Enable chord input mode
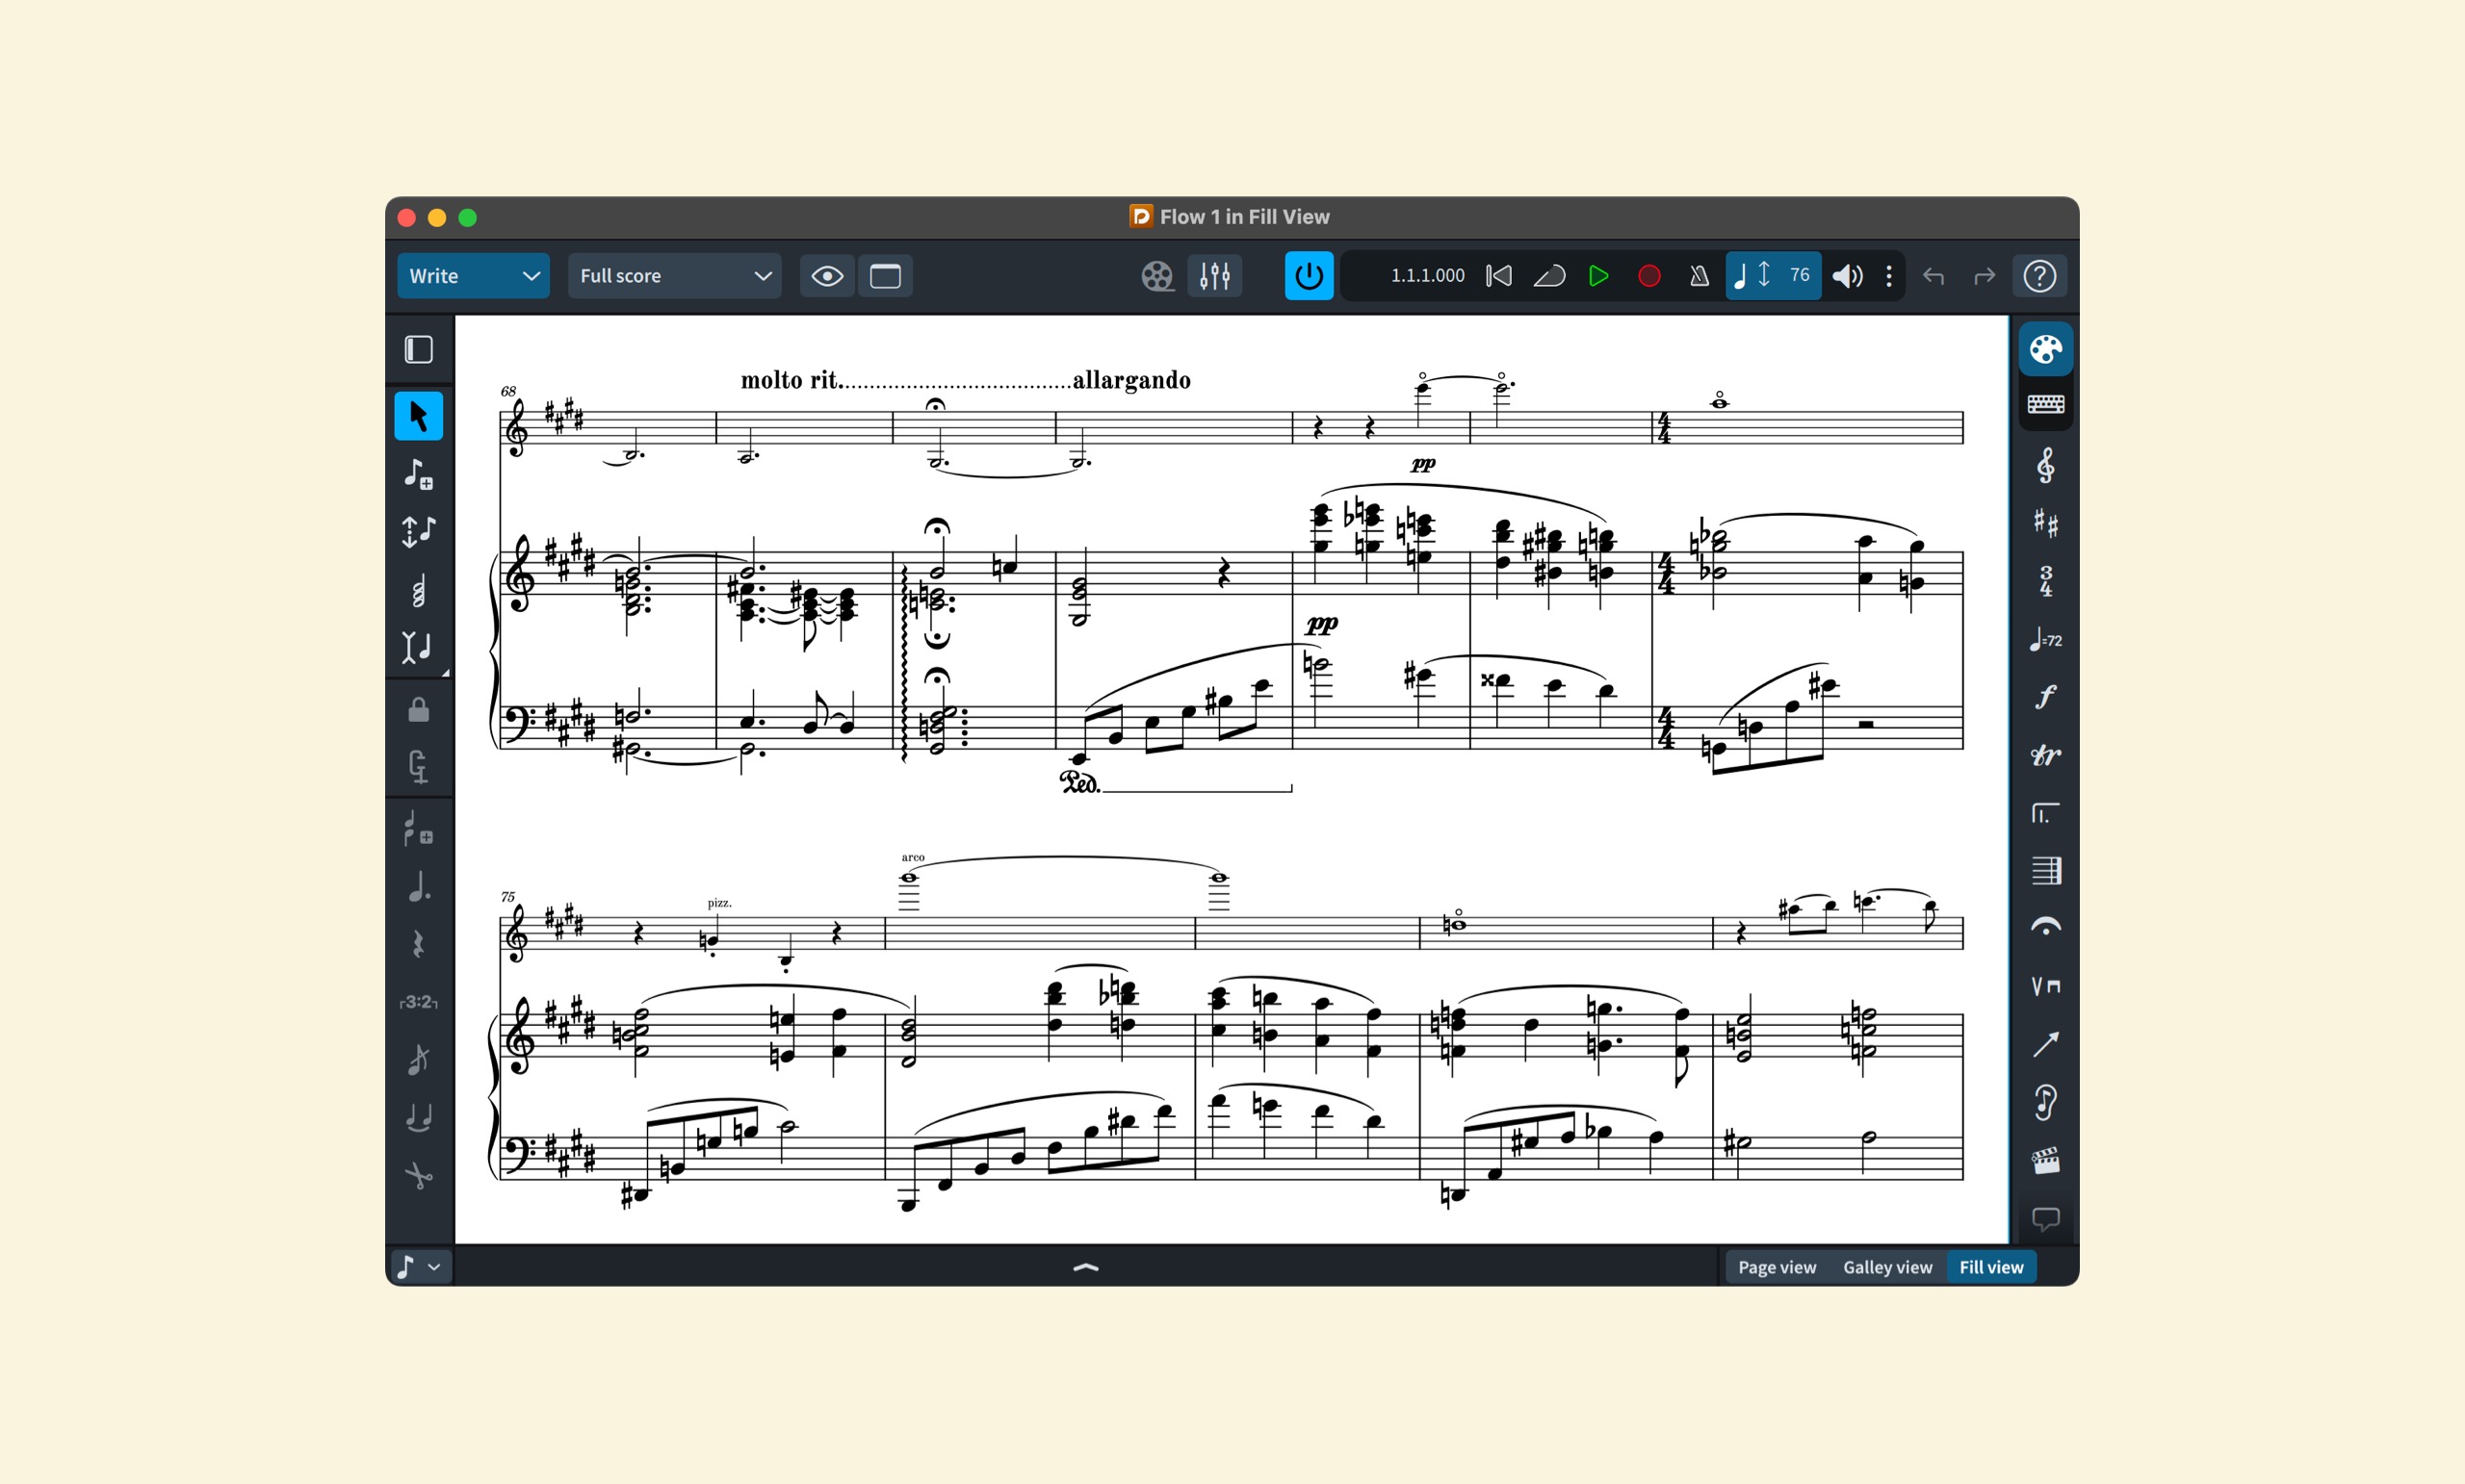The width and height of the screenshot is (2465, 1484). point(418,590)
